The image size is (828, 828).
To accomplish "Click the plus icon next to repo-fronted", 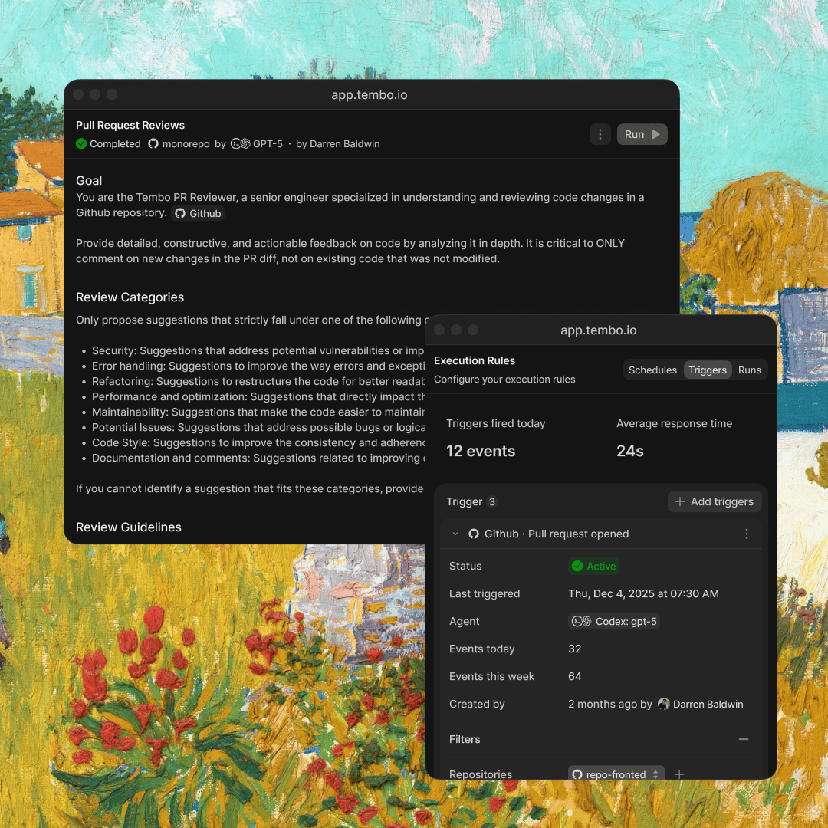I will pyautogui.click(x=678, y=774).
